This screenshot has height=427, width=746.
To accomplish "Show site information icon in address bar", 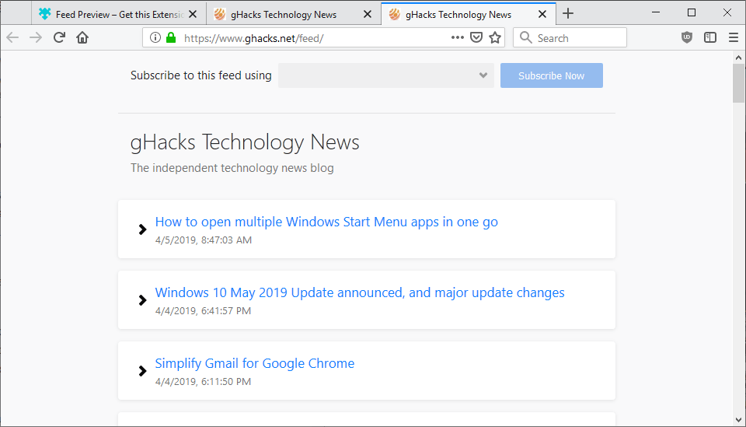I will click(155, 37).
